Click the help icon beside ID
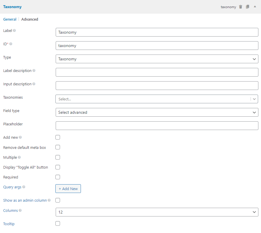The height and width of the screenshot is (233, 261). point(11,44)
